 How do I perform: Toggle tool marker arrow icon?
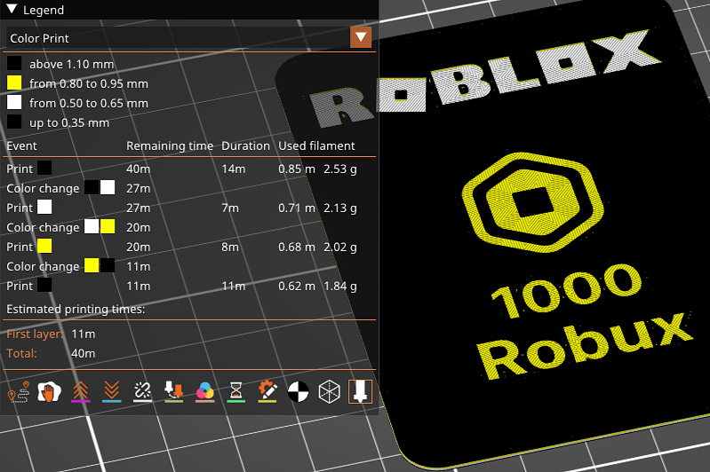pos(361,391)
